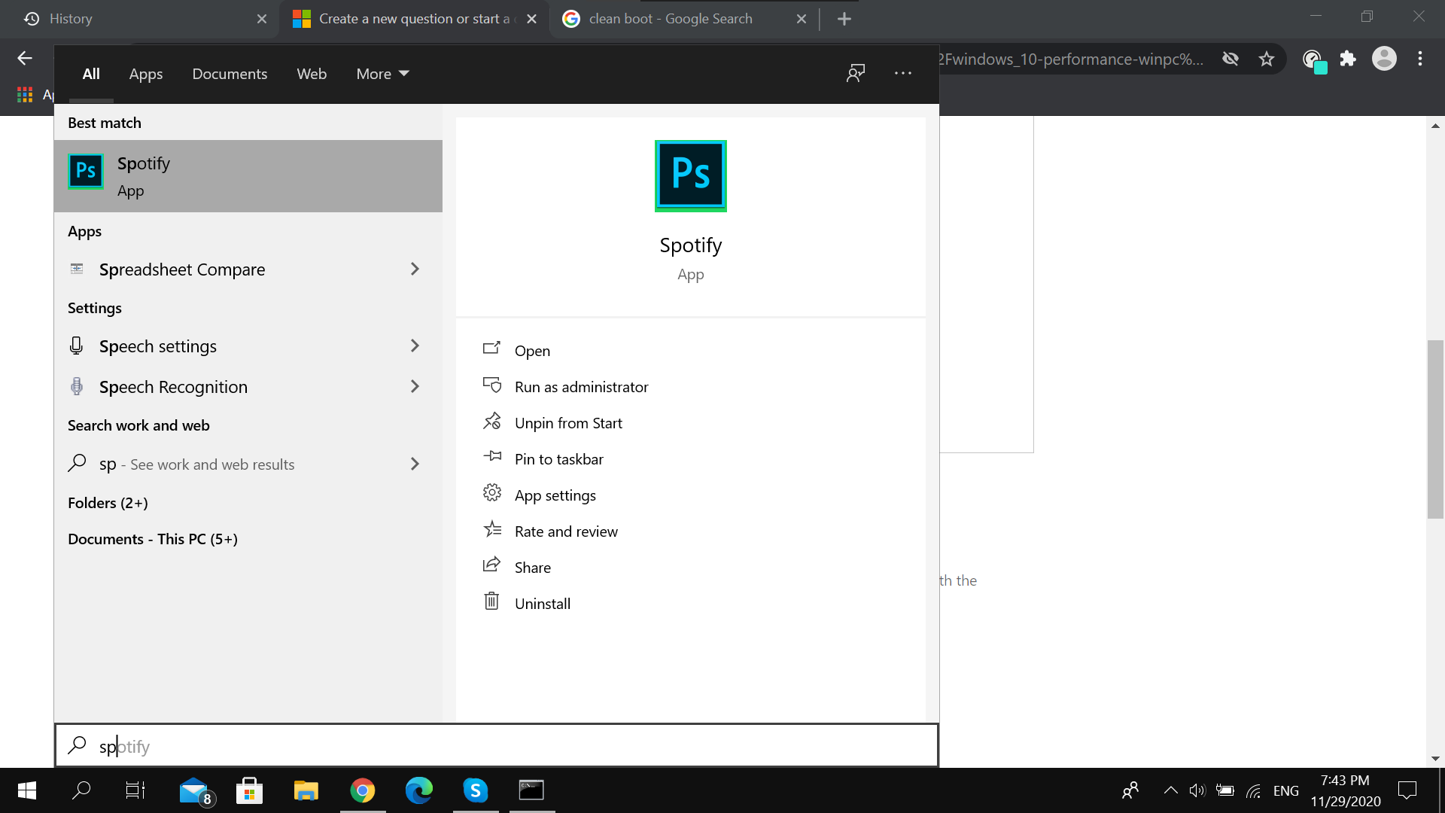
Task: Open the volume control in system tray
Action: (x=1197, y=790)
